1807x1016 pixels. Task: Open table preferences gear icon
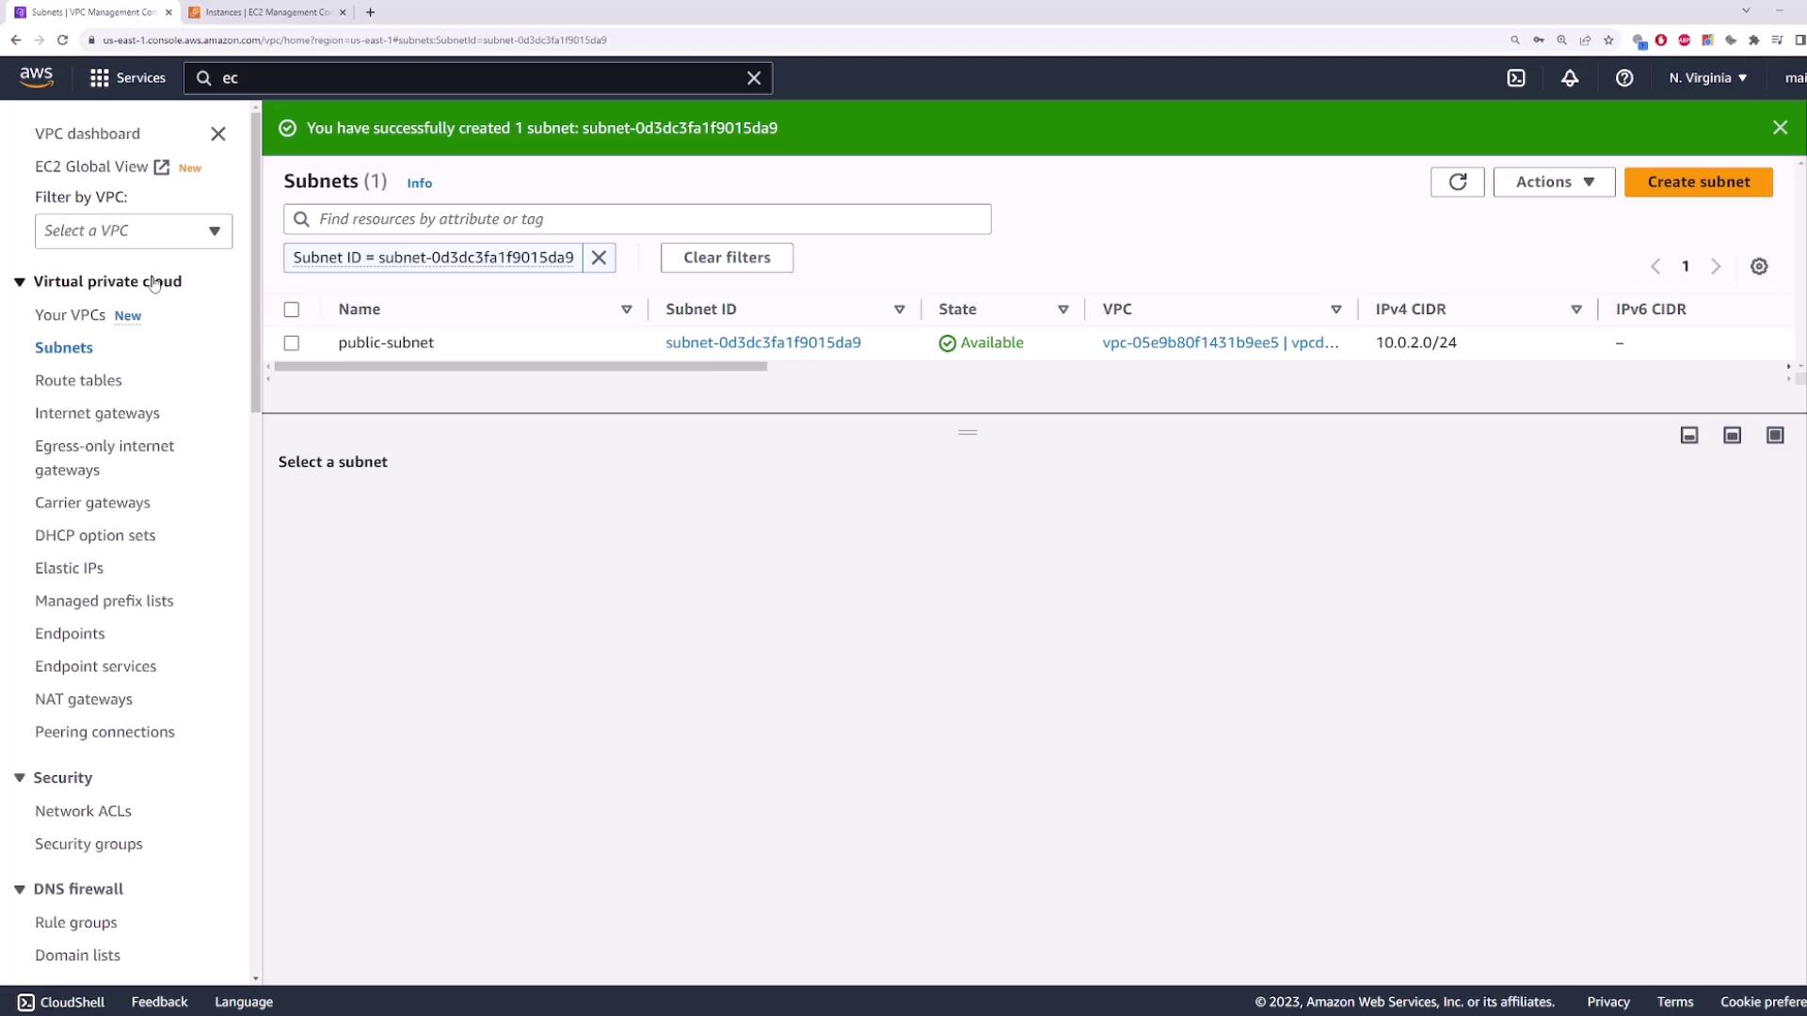tap(1758, 266)
